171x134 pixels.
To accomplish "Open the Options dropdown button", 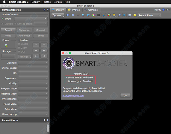I will pyautogui.click(x=58, y=15).
